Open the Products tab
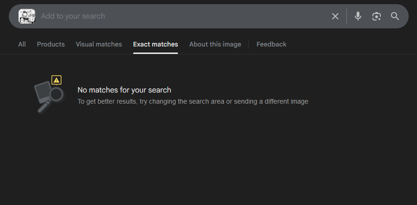 51,44
